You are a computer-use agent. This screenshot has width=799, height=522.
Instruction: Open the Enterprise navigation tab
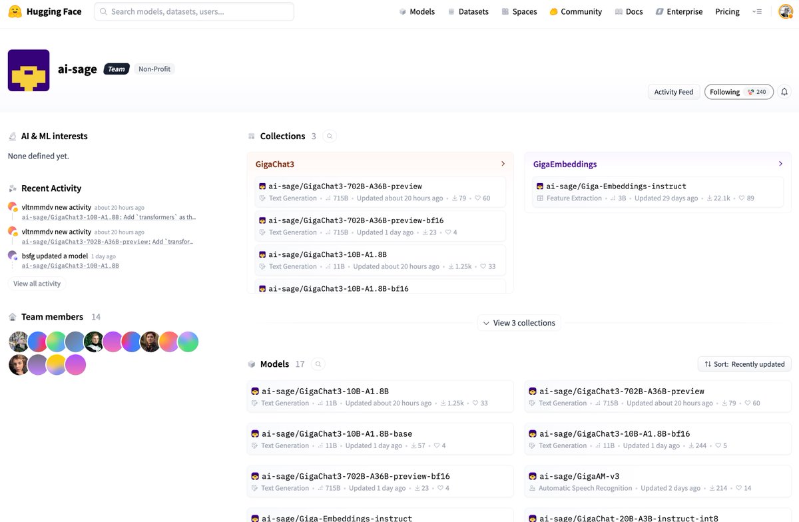click(x=679, y=11)
